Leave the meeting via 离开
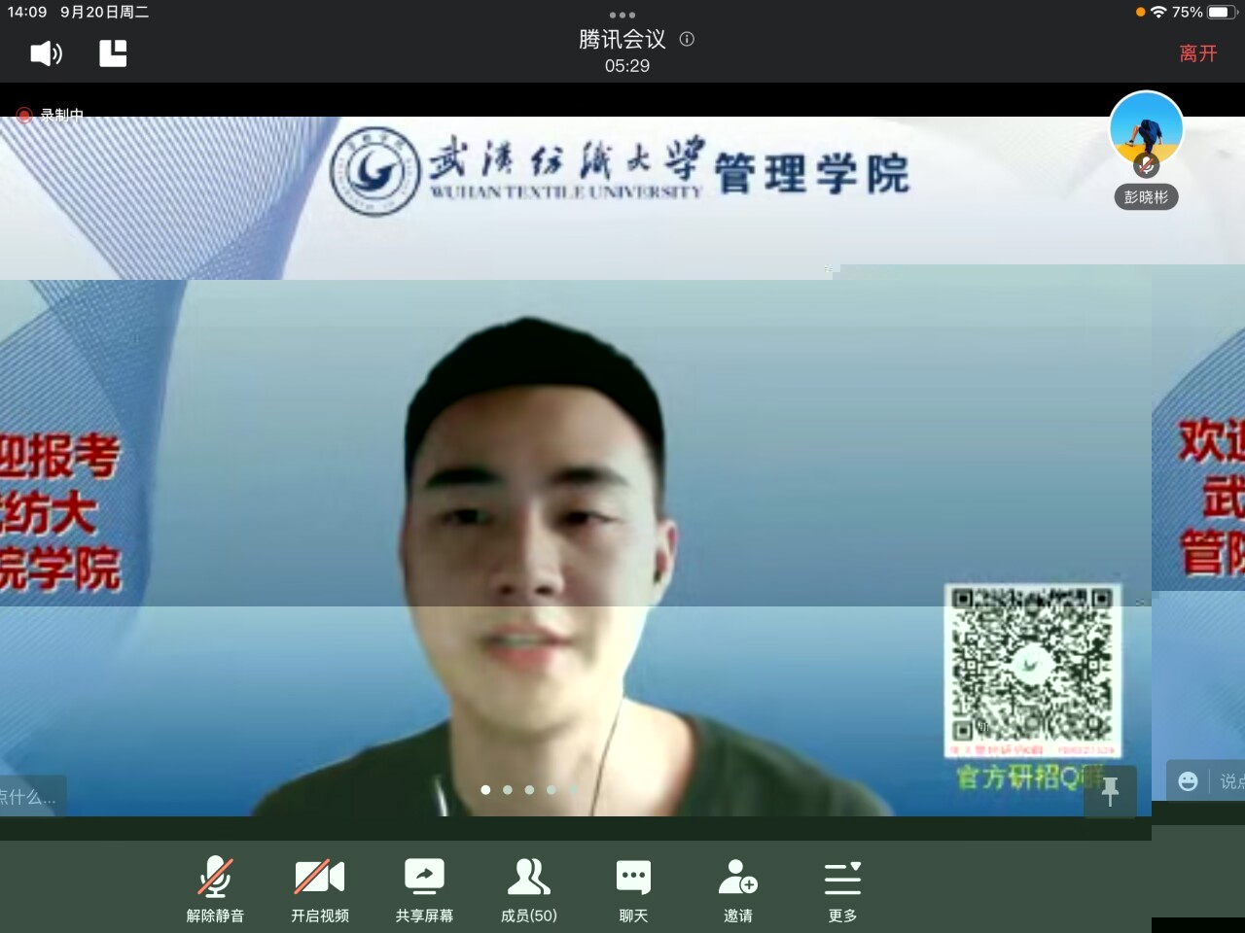The image size is (1245, 933). point(1198,53)
